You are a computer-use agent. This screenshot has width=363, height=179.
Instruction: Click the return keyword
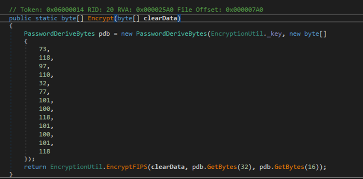[x=35, y=167]
